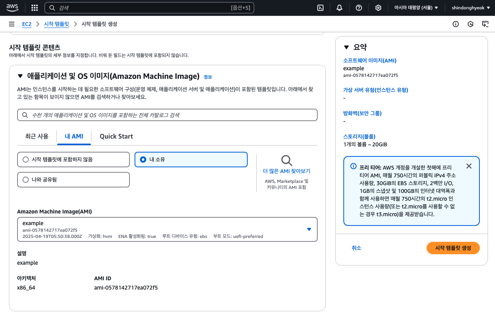
Task: Open the Amazon Machine Image example dropdown
Action: [167, 229]
